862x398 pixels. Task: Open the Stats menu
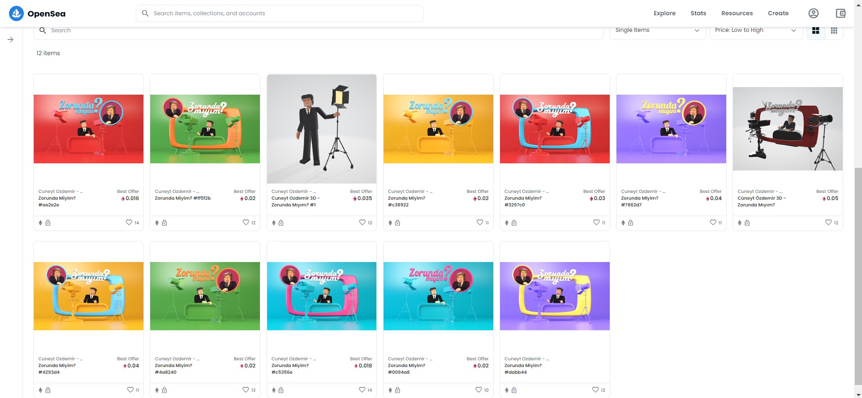click(x=698, y=13)
